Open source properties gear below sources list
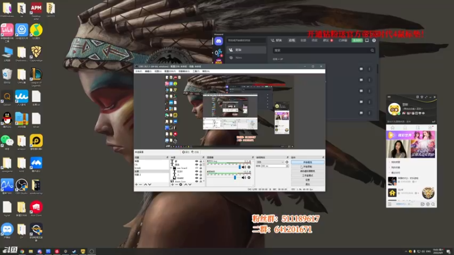The image size is (454, 255). [x=180, y=185]
